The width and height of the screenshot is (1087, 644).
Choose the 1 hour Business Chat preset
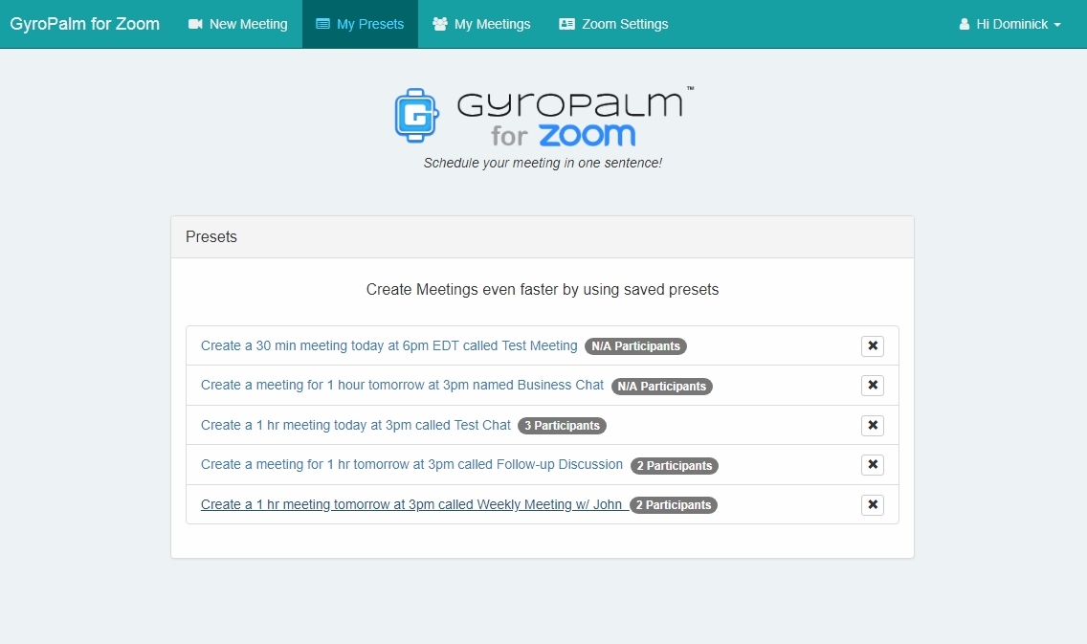[x=402, y=385]
